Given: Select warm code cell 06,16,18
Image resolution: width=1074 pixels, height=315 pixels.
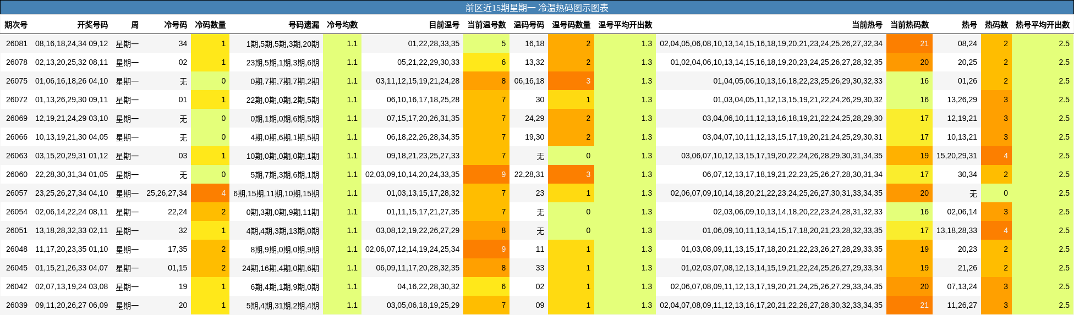Looking at the screenshot, I should coord(529,81).
